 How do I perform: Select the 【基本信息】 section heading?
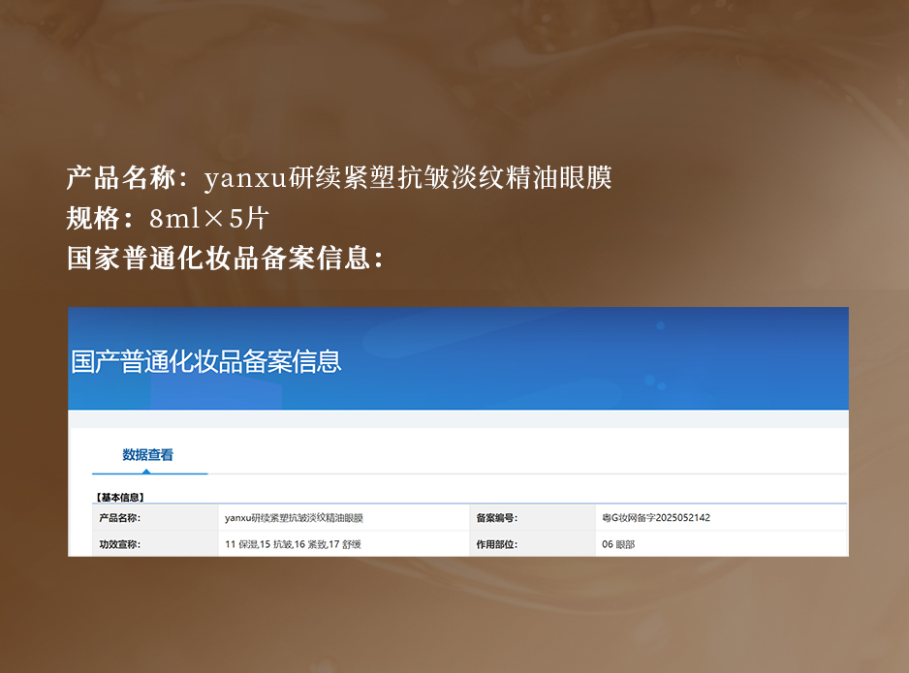(x=120, y=497)
